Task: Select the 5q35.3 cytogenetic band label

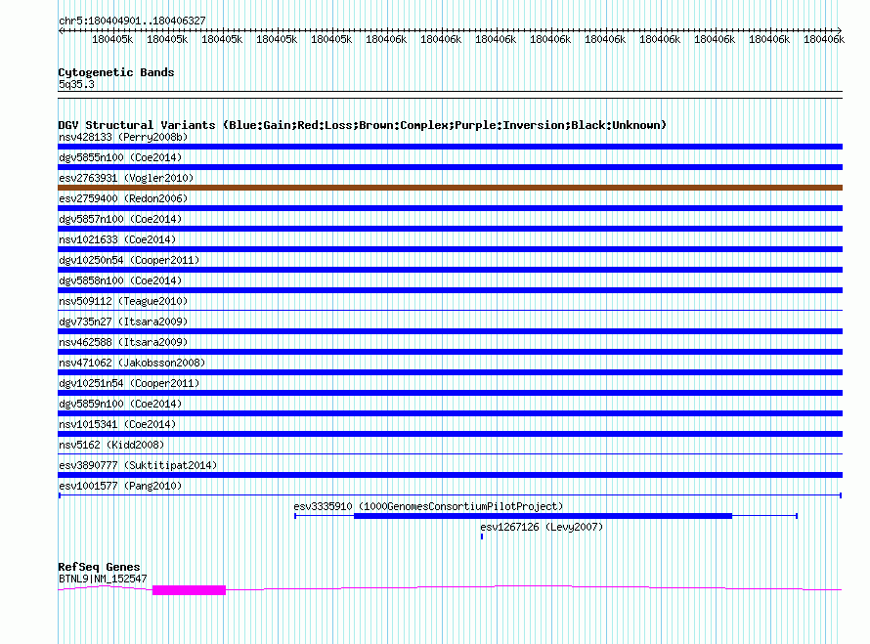Action: (76, 85)
